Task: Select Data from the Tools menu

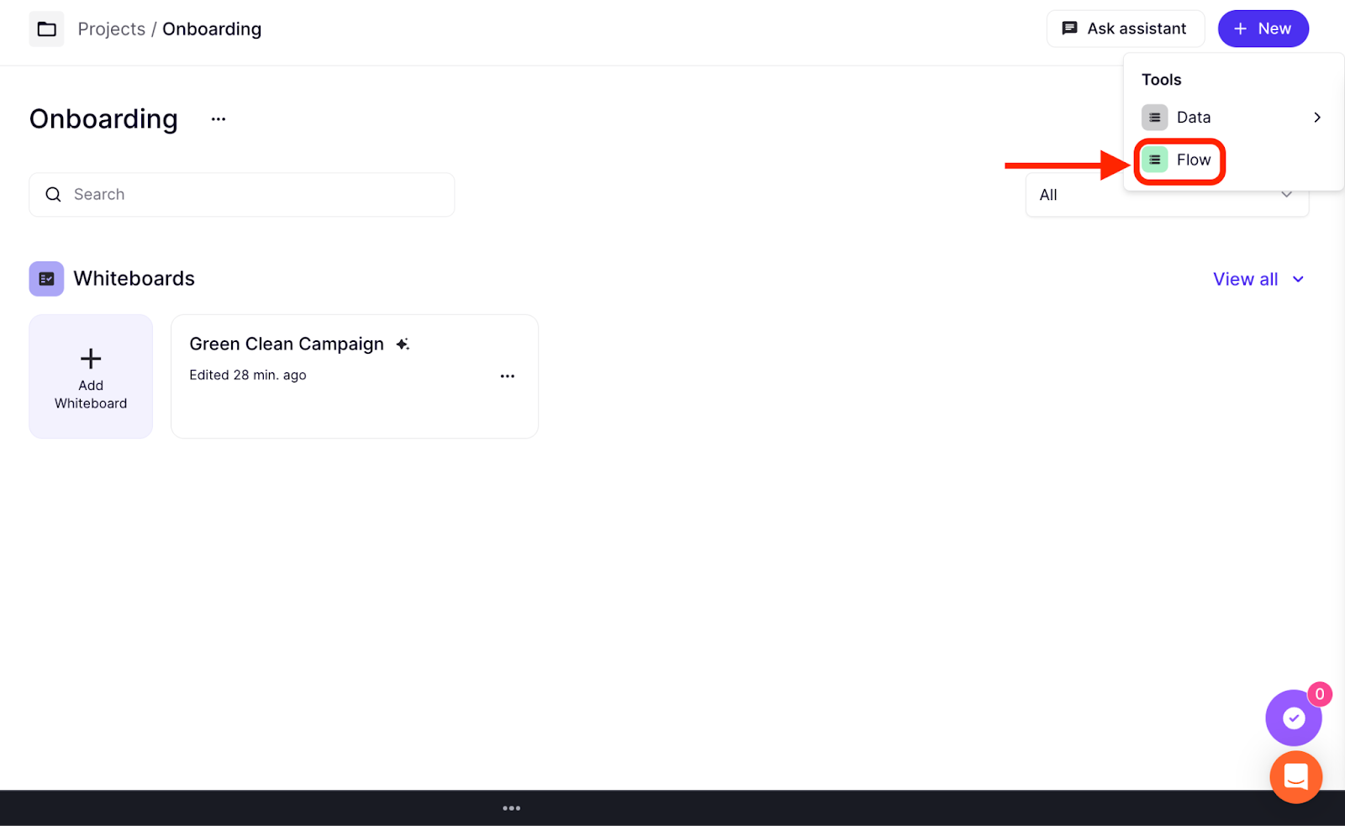Action: 1194,118
